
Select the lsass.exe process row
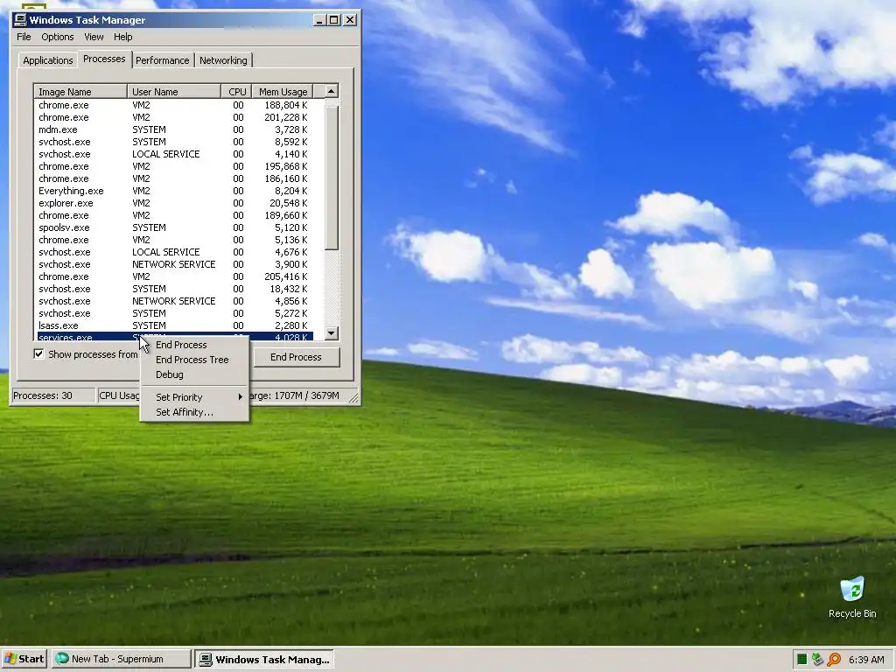click(x=174, y=325)
